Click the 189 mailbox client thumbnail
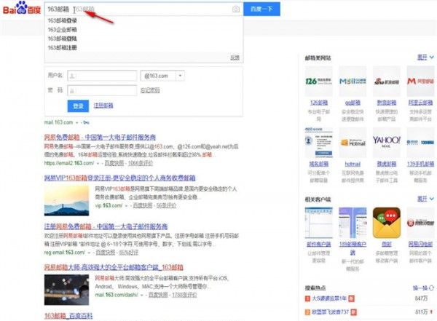The width and height of the screenshot is (437, 321). (353, 223)
